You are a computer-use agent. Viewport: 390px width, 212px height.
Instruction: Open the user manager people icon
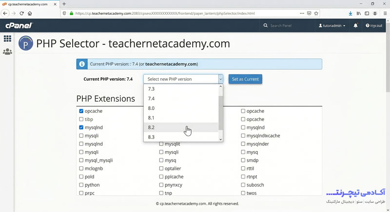point(7,52)
